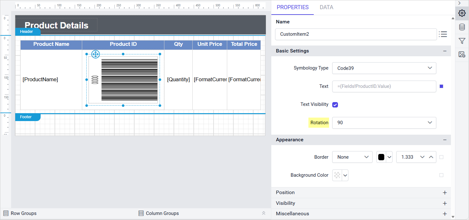
Task: Toggle the Background Color advanced checkbox
Action: (x=441, y=175)
